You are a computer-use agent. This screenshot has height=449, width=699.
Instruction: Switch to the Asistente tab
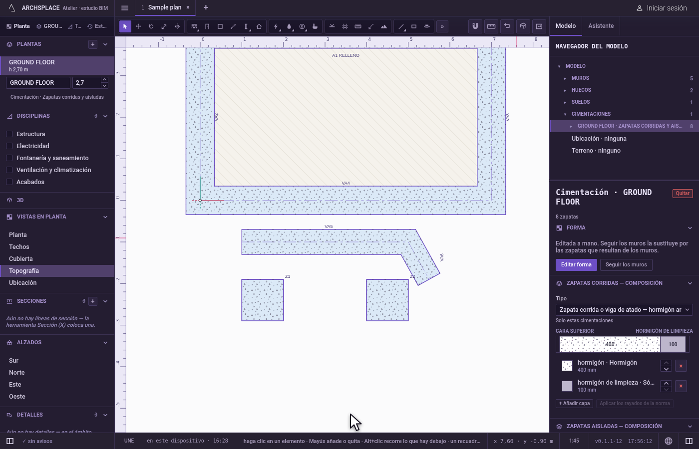point(601,26)
